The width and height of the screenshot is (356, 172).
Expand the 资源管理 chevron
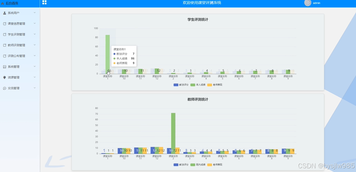coord(35,77)
